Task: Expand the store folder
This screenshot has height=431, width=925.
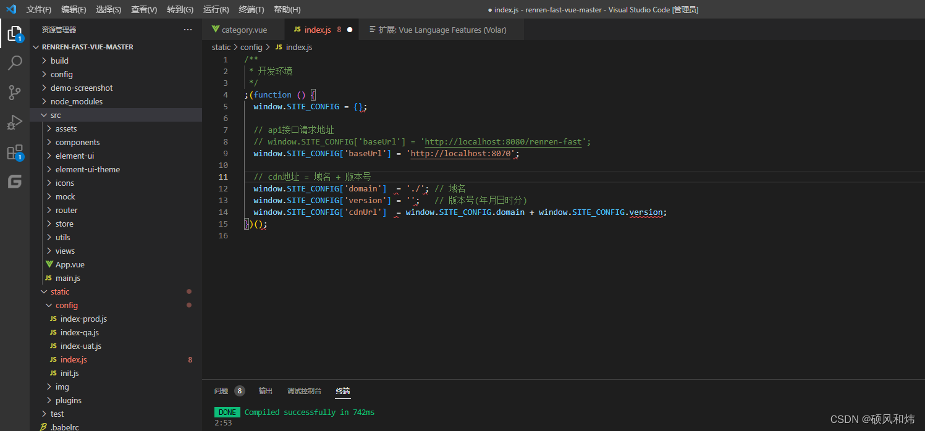Action: (116, 224)
